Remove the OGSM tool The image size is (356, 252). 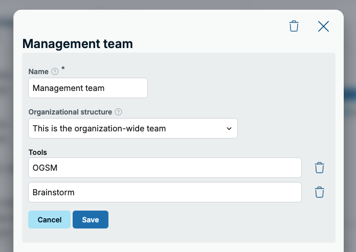tap(320, 168)
